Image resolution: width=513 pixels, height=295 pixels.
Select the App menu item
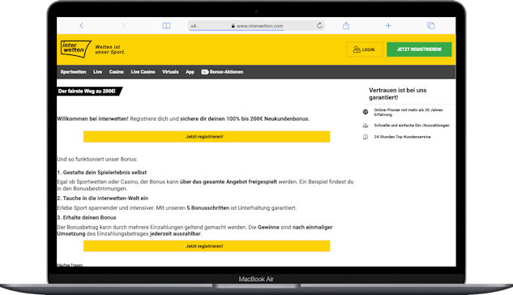[x=190, y=72]
